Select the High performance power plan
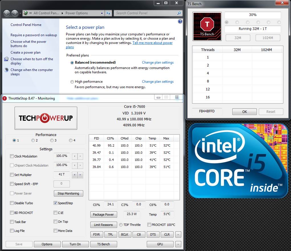The height and width of the screenshot is (251, 291). (x=72, y=82)
